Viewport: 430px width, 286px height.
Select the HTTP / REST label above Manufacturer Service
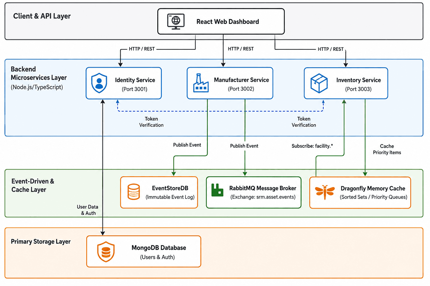241,49
